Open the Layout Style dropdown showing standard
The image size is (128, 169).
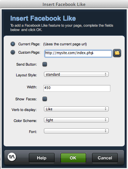point(76,74)
